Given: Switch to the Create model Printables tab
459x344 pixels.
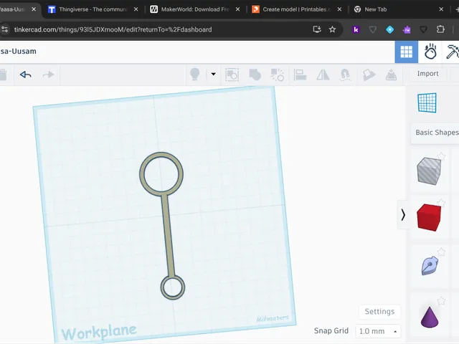Looking at the screenshot, I should pos(296,9).
